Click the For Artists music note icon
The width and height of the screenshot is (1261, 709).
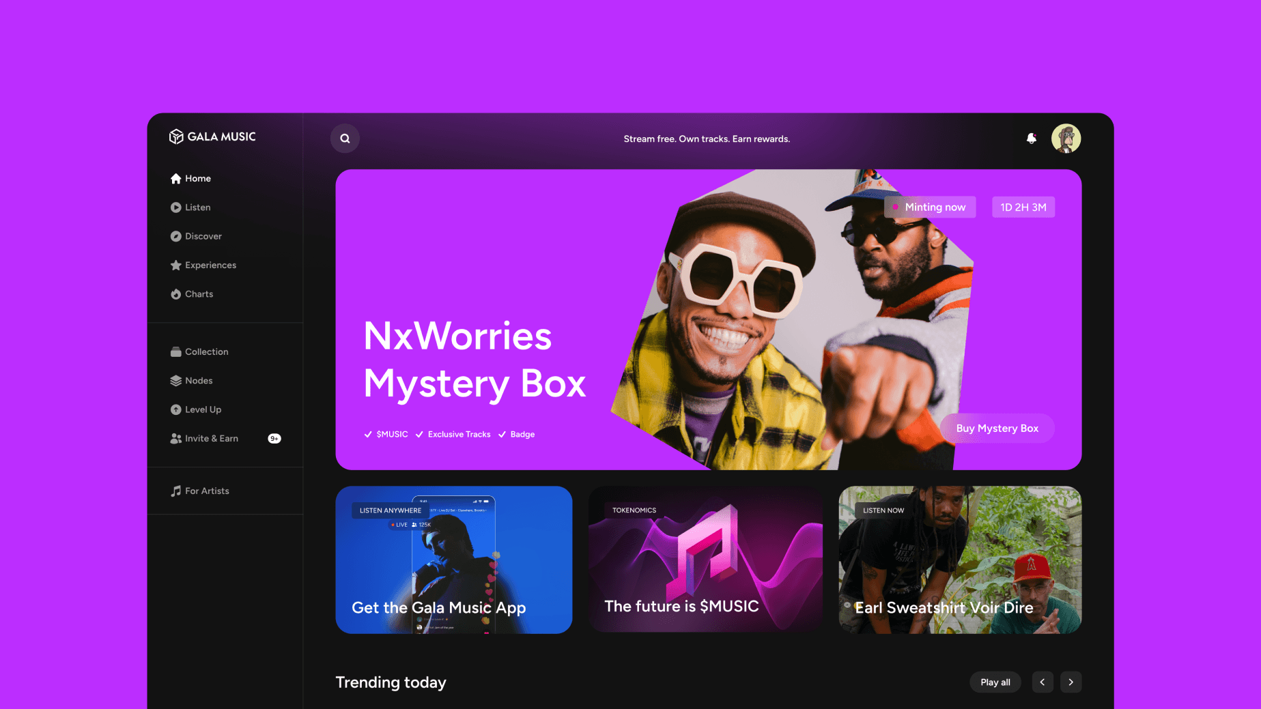coord(176,491)
